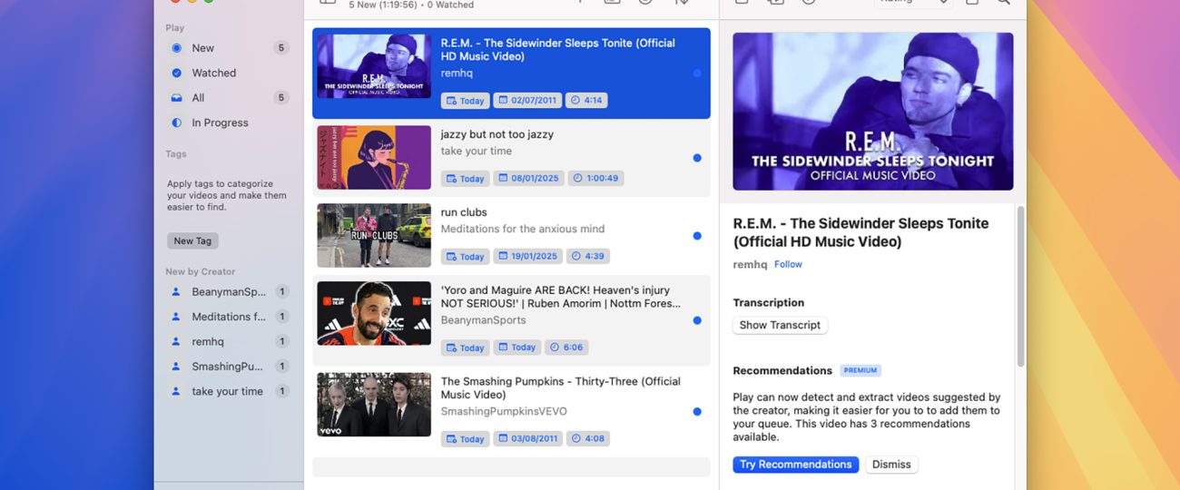The image size is (1180, 490).
Task: Click the large R.E.M. preview image in details
Action: pos(873,112)
